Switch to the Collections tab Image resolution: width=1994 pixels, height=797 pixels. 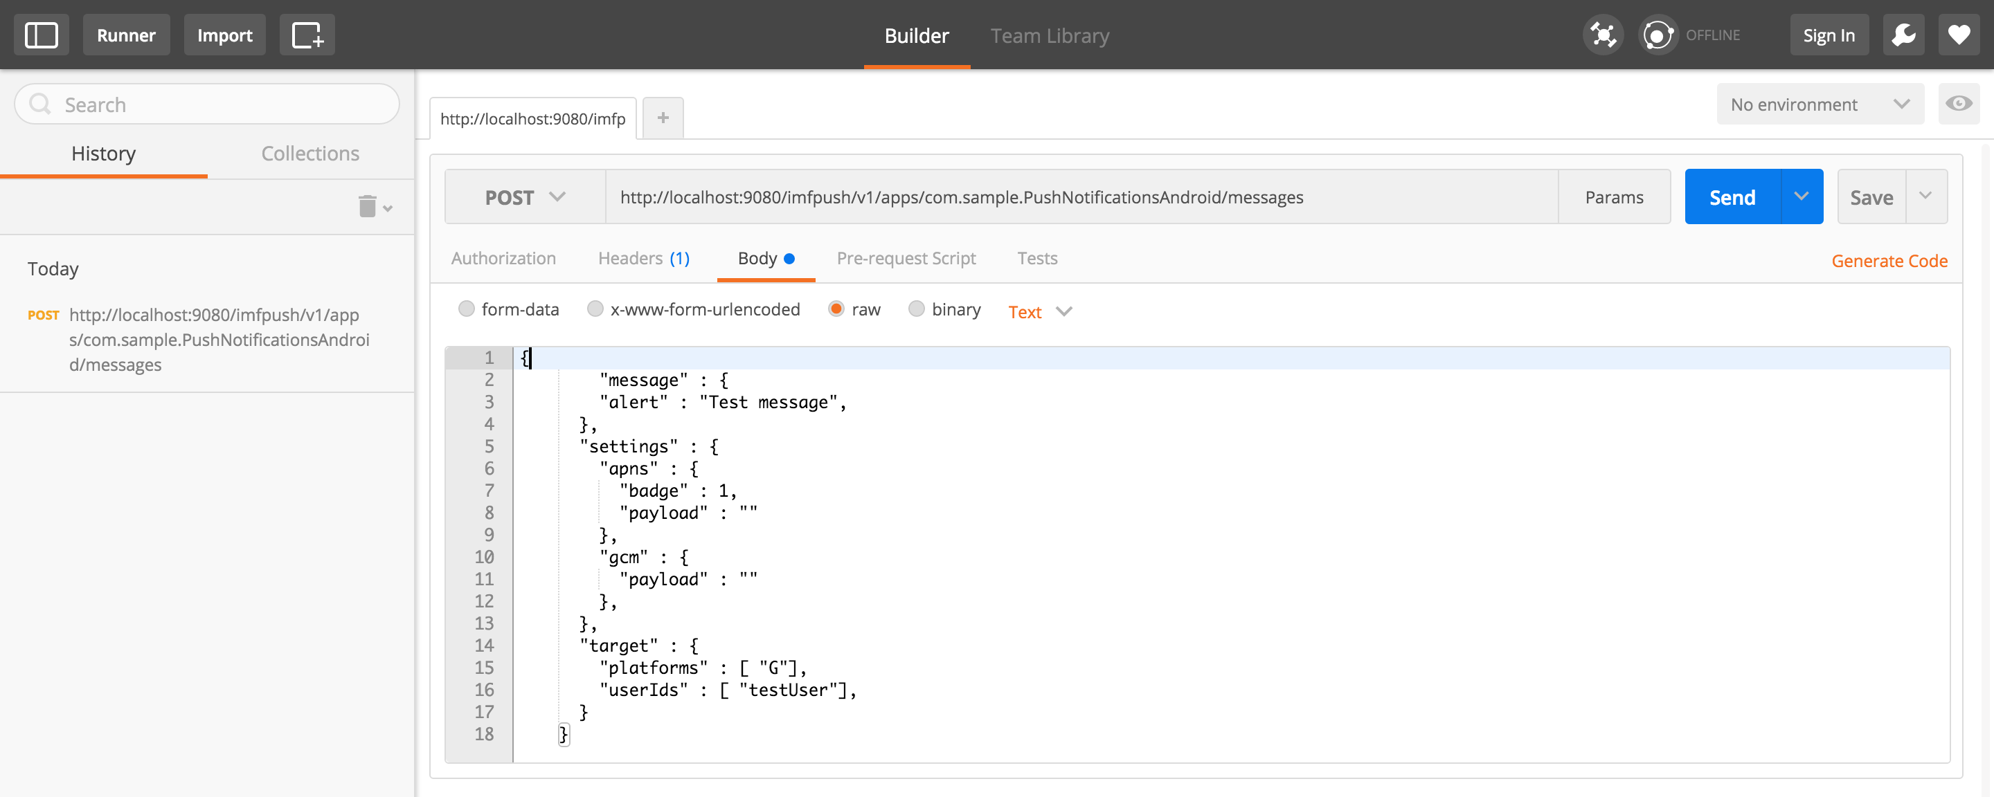point(309,153)
